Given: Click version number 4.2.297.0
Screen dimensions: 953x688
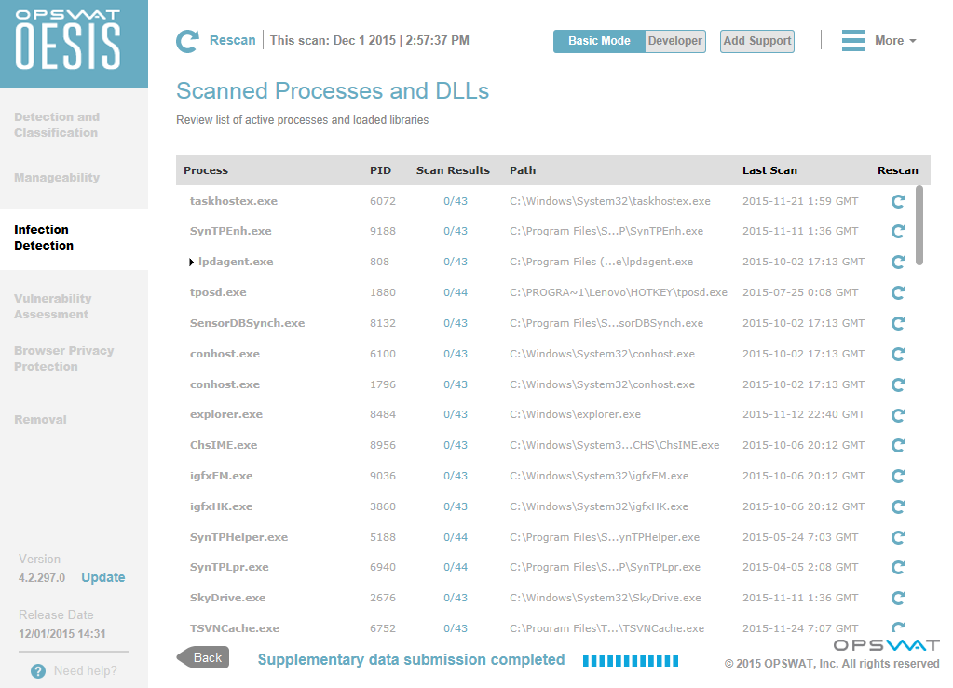Looking at the screenshot, I should pos(42,578).
